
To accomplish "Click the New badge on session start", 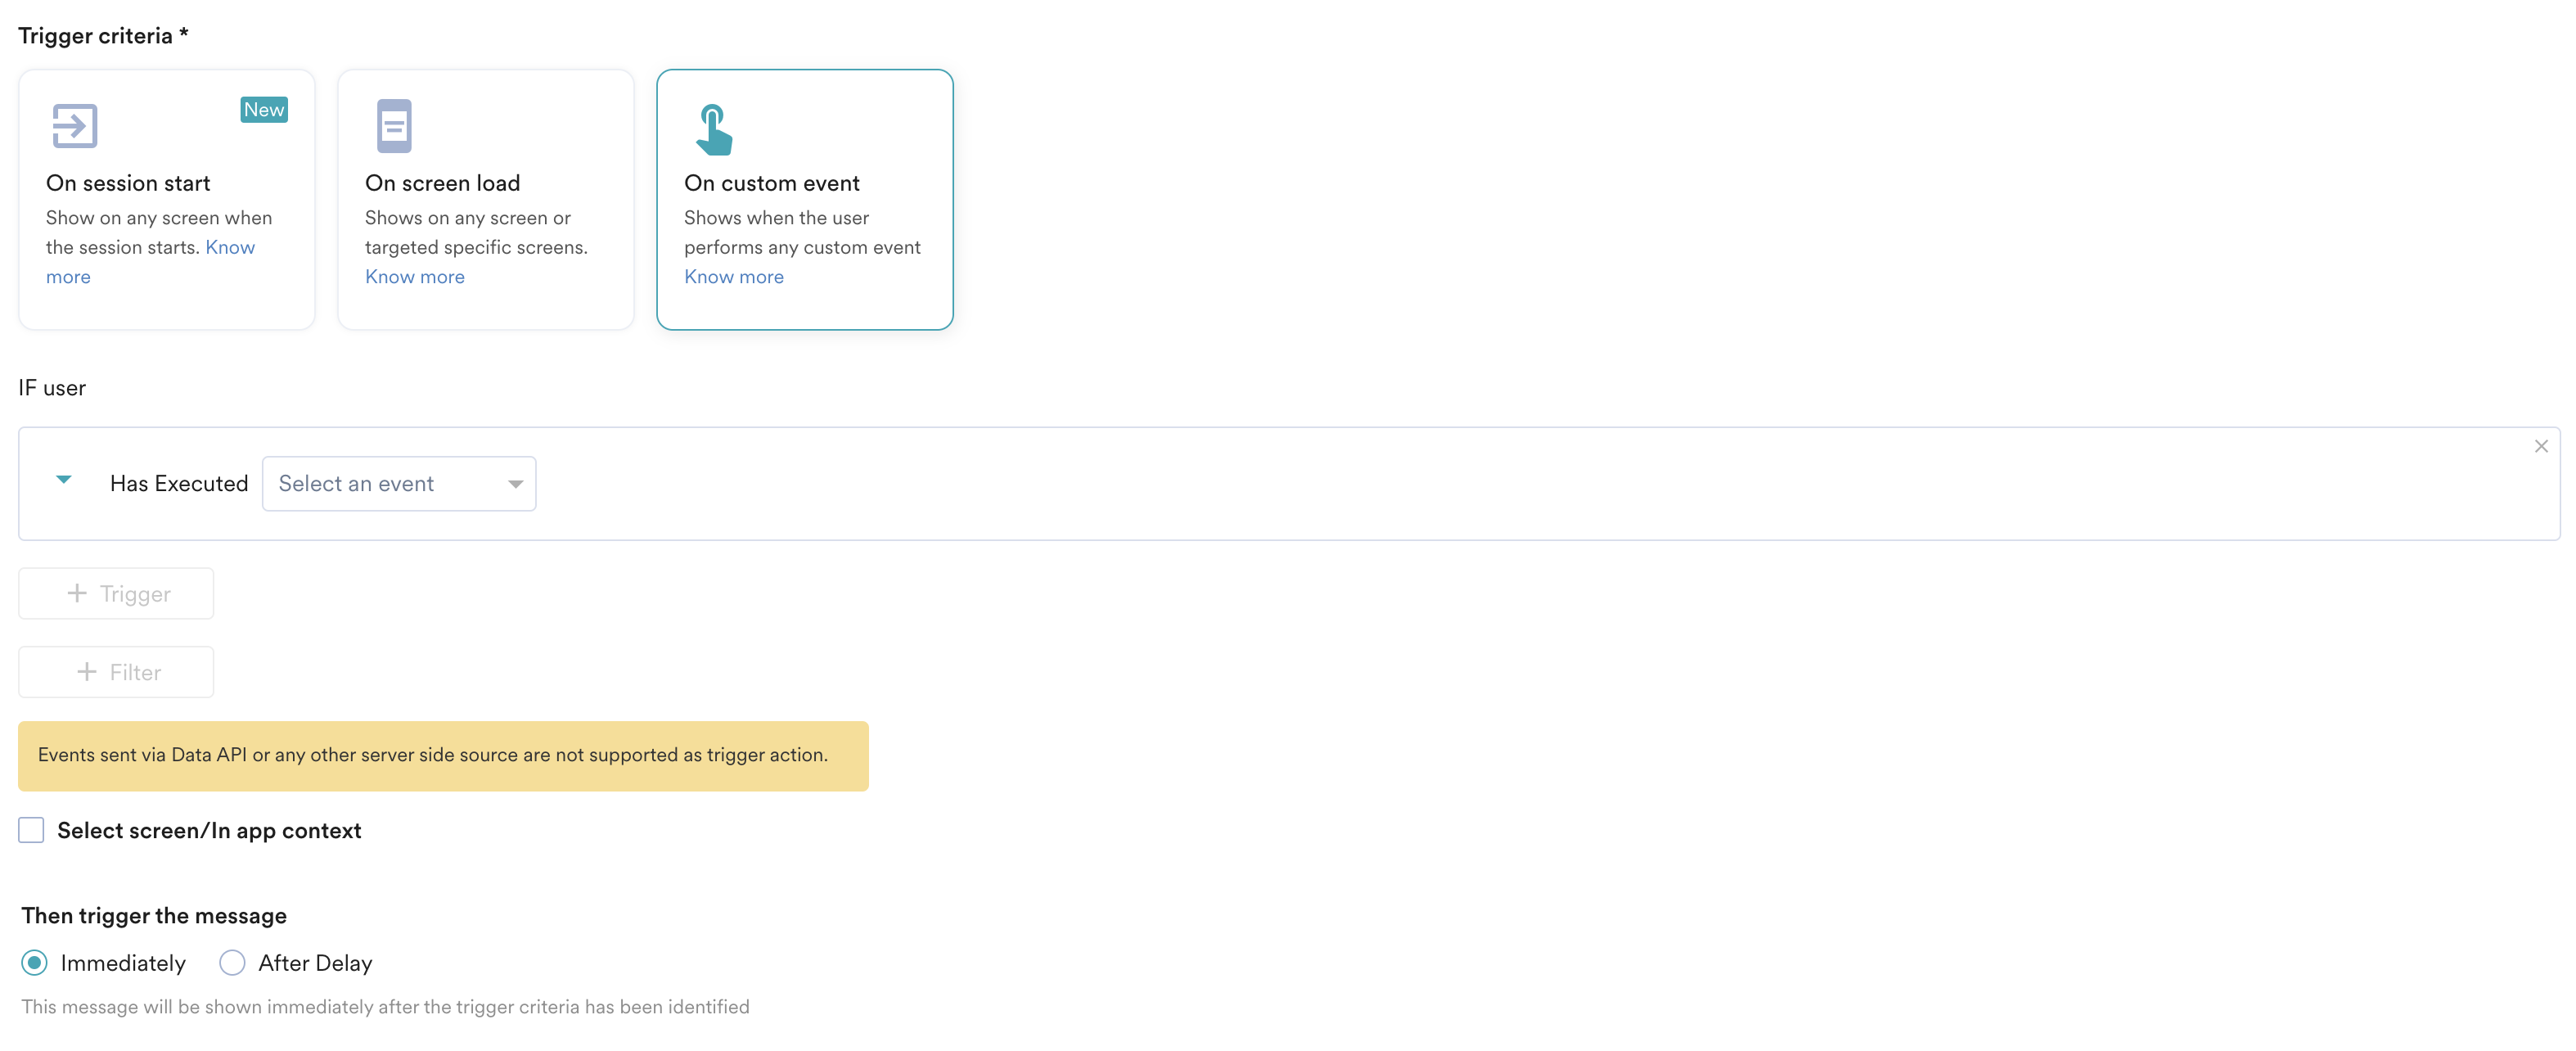I will [x=264, y=110].
